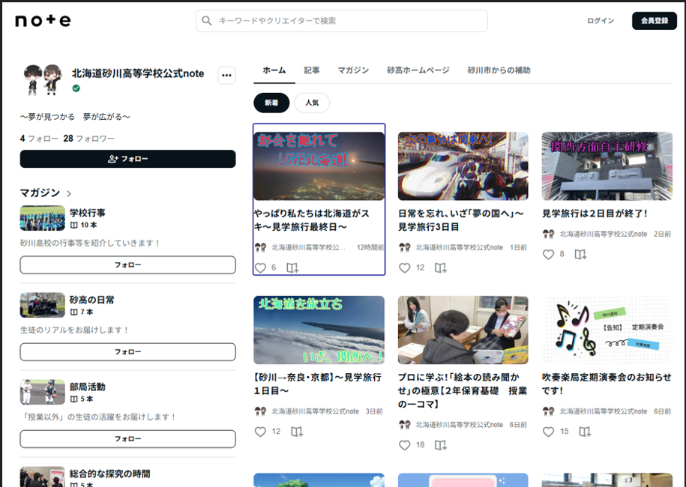686x487 pixels.
Task: Select the 新着 sort filter
Action: [271, 103]
